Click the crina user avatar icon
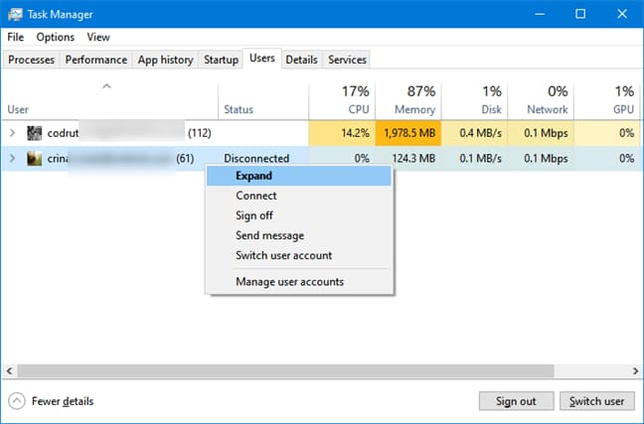 tap(35, 158)
